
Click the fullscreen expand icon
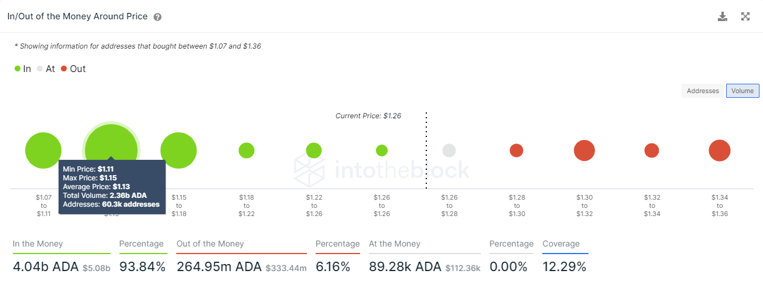click(745, 16)
